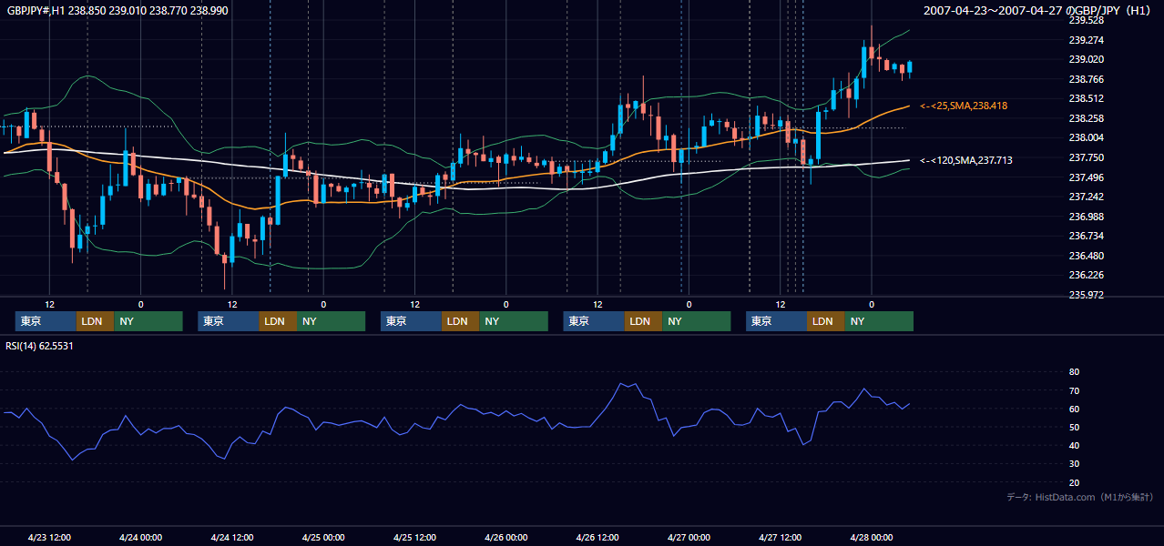This screenshot has height=546, width=1164.
Task: Click the HistData.com data credit text
Action: [1080, 497]
